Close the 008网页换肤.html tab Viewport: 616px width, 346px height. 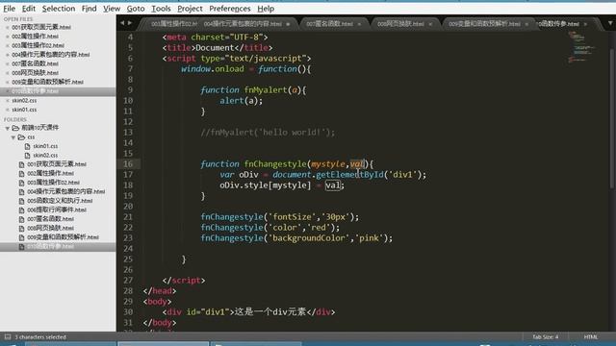coord(430,24)
